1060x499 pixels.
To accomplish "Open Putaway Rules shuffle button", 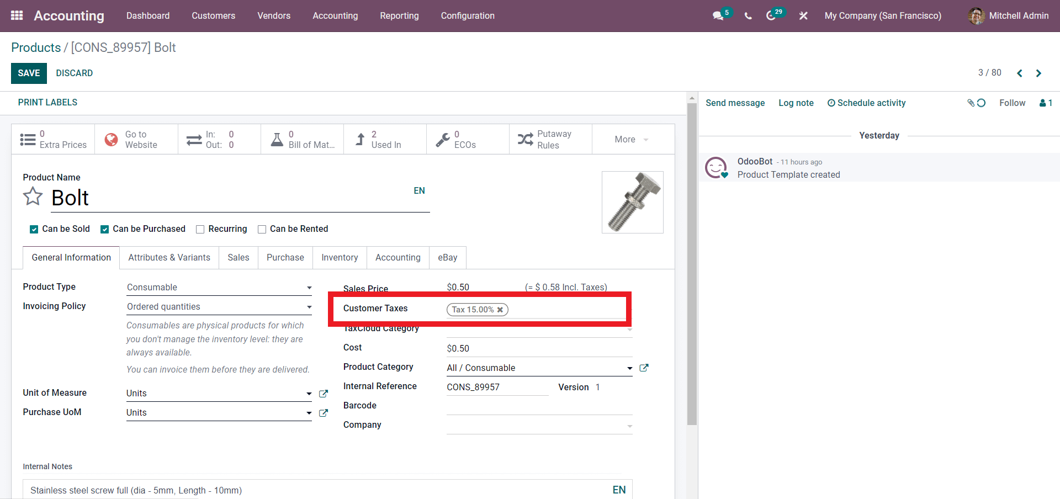I will (x=550, y=139).
